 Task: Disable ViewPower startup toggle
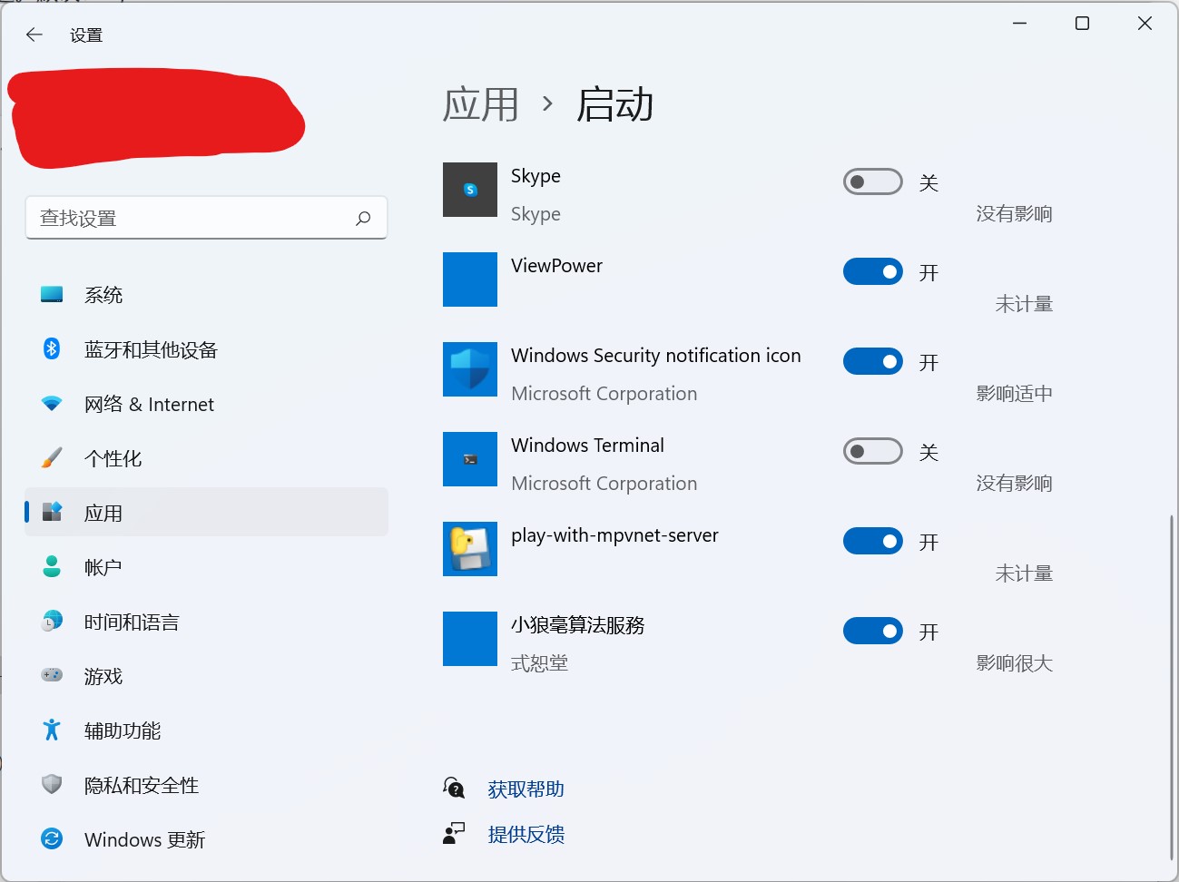pos(873,272)
